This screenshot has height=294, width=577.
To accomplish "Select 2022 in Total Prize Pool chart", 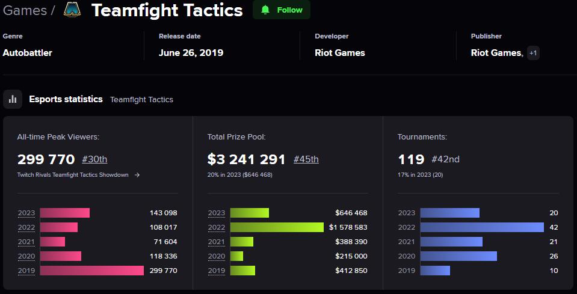I will [x=217, y=227].
